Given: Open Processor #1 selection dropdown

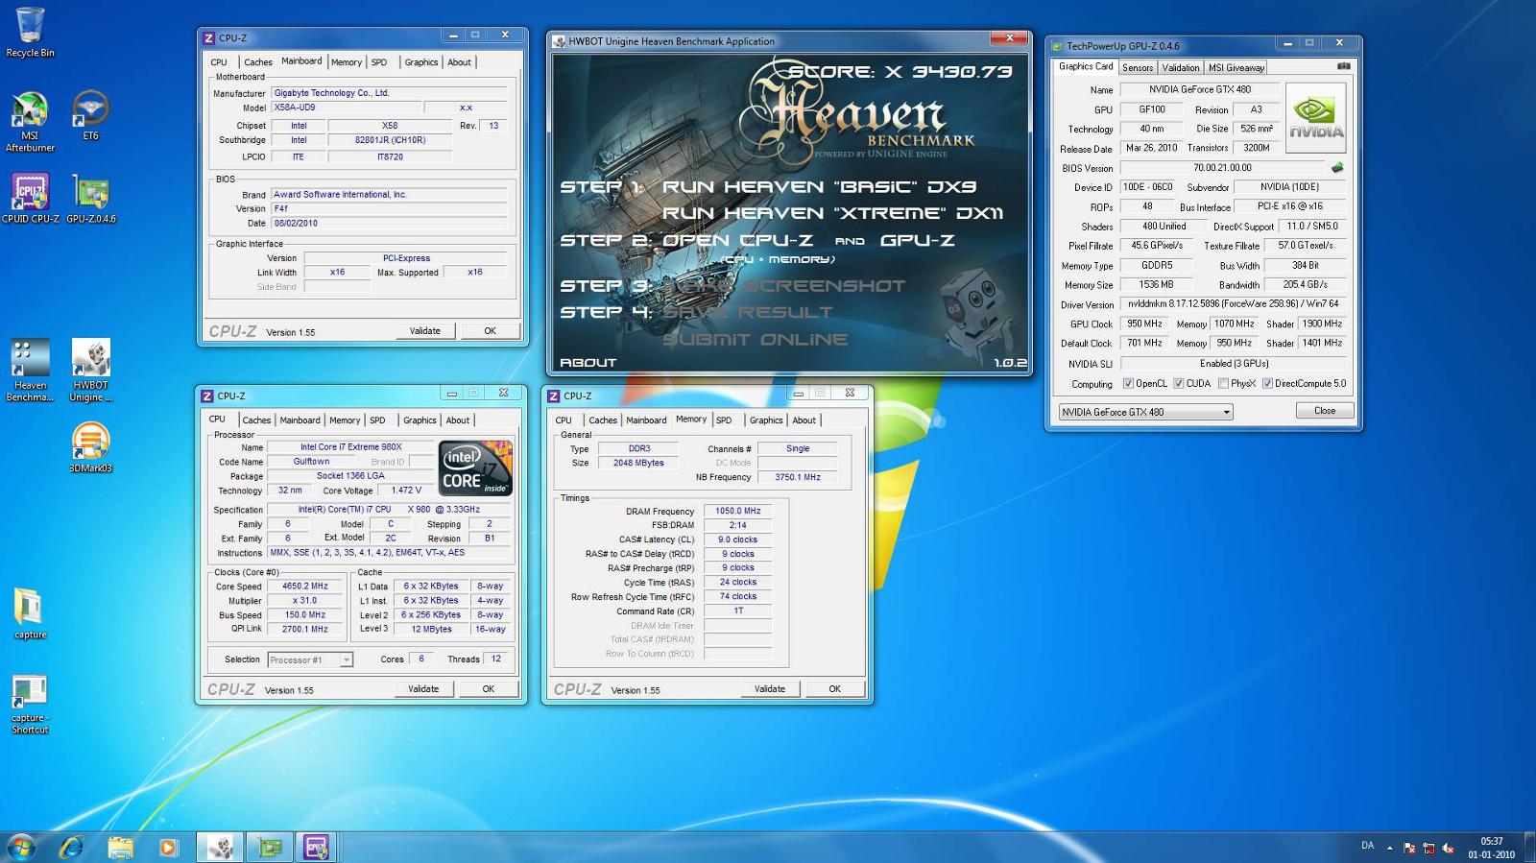Looking at the screenshot, I should coord(310,659).
